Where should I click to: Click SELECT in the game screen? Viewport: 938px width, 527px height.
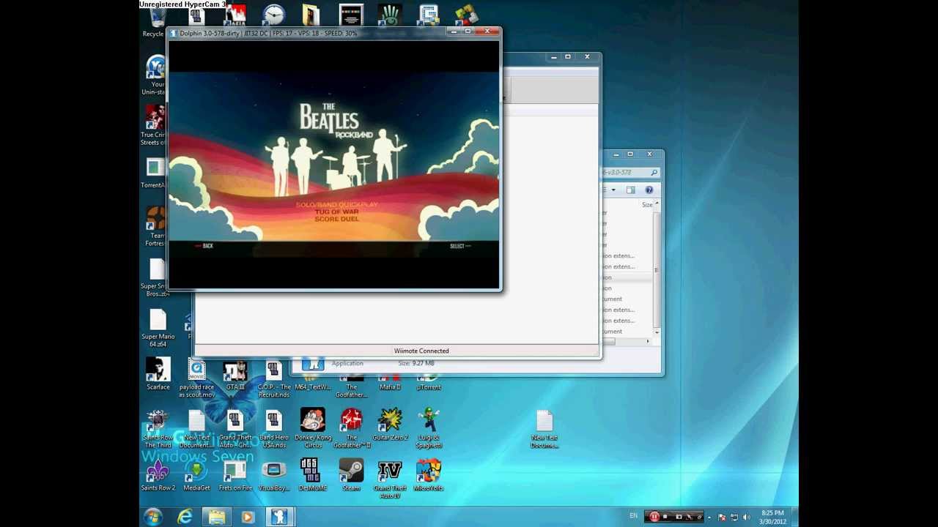[460, 246]
